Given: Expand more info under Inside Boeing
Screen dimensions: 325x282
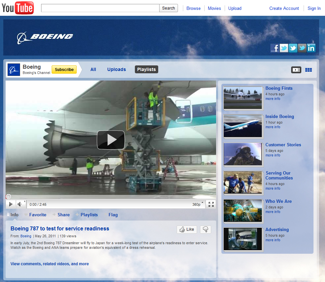Looking at the screenshot, I should 273,127.
